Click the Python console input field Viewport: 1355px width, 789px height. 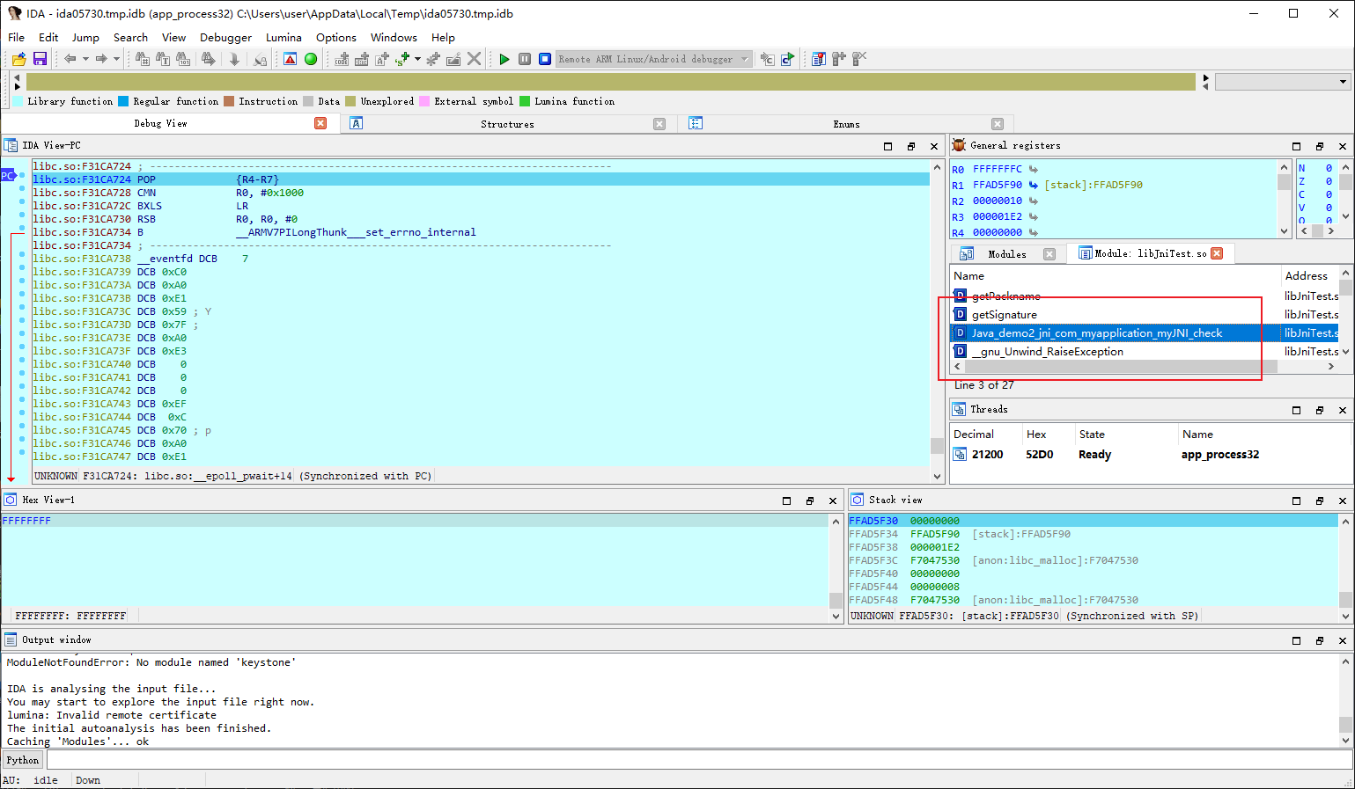(699, 760)
